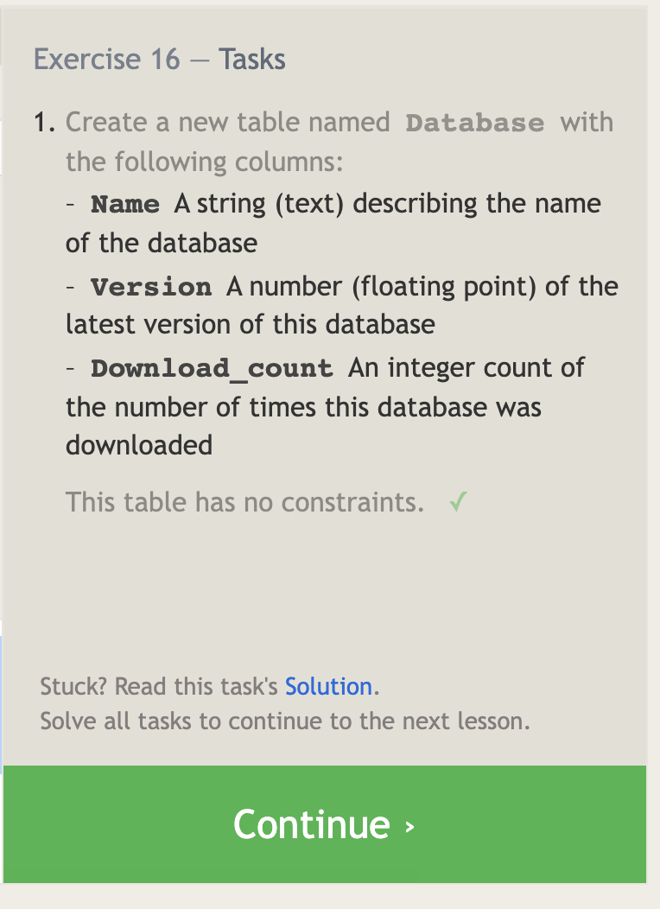Click the Download_count code text
The width and height of the screenshot is (660, 909).
pyautogui.click(x=213, y=368)
